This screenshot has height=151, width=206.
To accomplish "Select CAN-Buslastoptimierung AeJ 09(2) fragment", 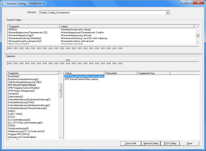I will [x=25, y=82].
